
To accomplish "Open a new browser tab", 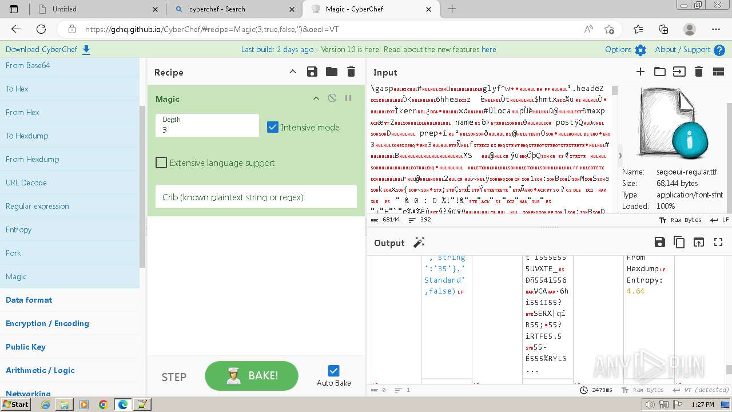I will point(452,9).
